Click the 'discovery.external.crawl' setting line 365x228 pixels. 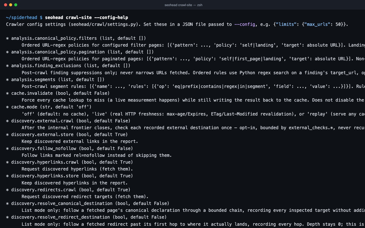coord(68,121)
